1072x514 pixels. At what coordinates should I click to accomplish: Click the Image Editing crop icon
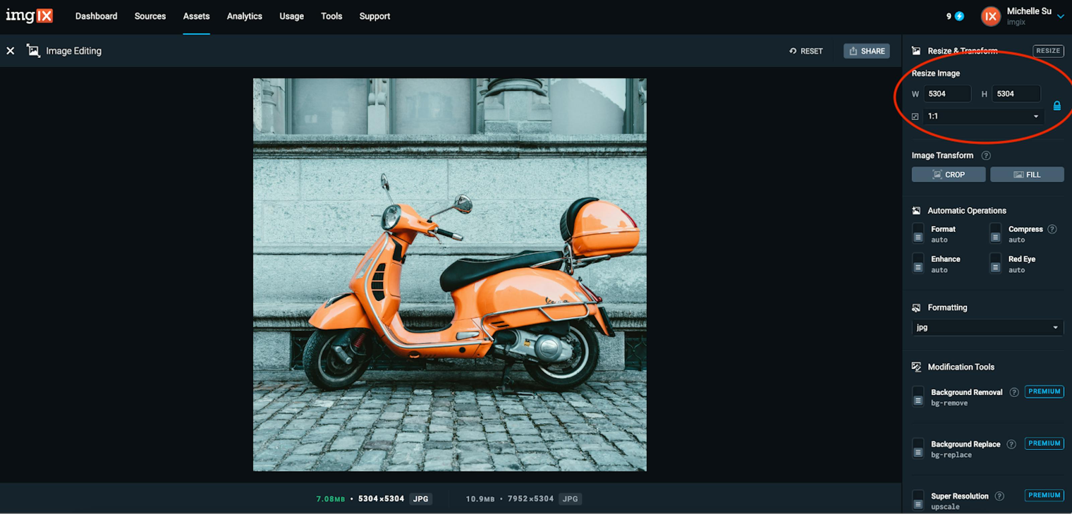point(33,51)
